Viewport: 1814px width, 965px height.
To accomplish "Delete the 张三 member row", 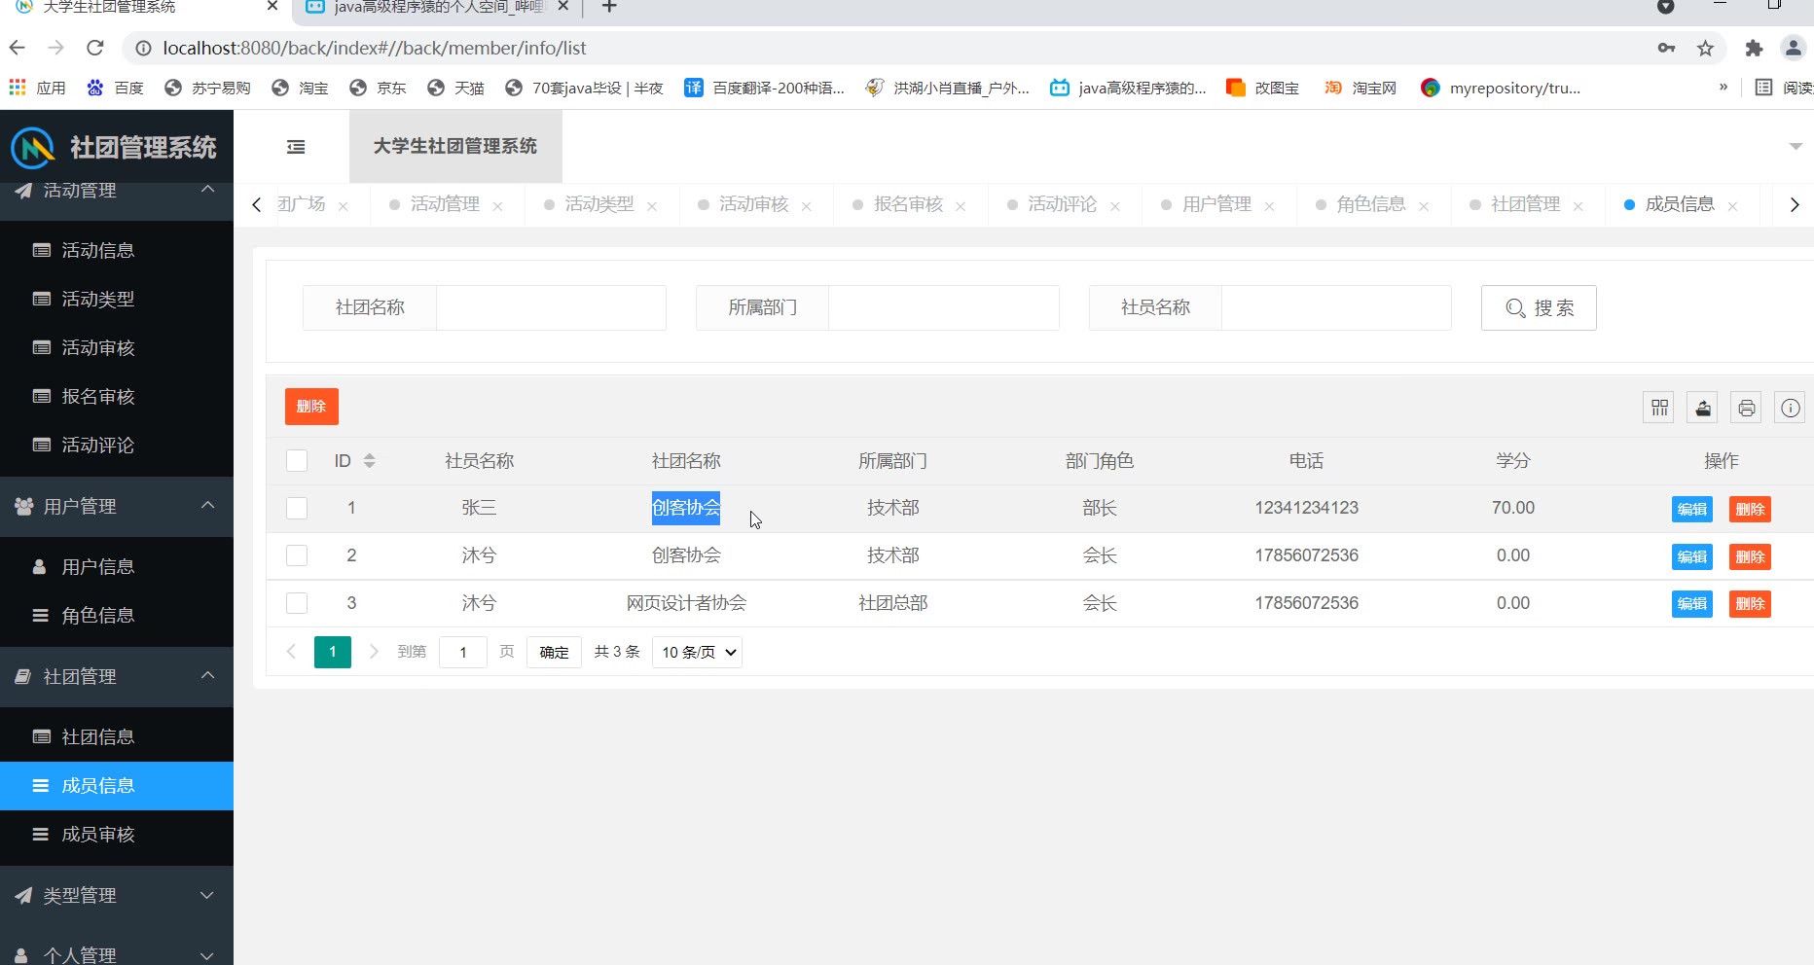I will (x=1750, y=509).
